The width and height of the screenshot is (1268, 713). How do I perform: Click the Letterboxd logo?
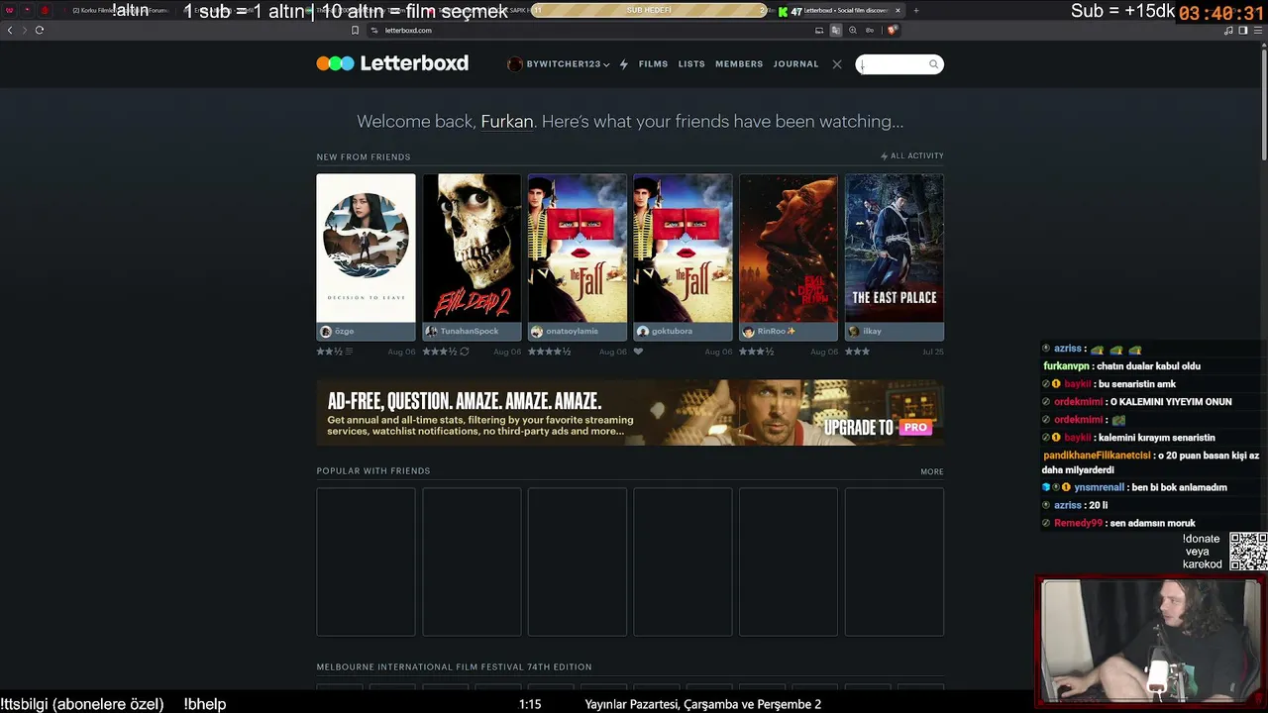click(392, 63)
